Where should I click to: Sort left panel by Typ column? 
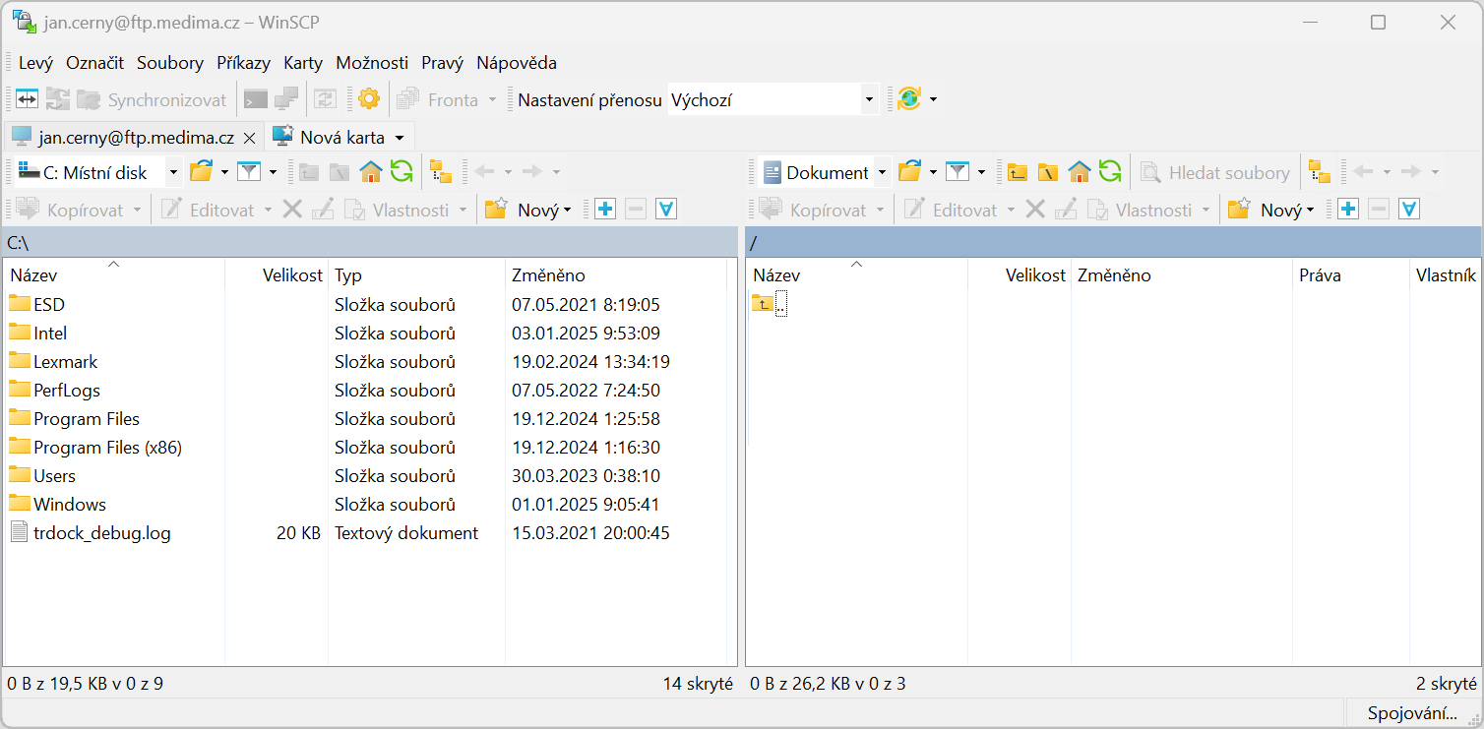click(x=416, y=275)
